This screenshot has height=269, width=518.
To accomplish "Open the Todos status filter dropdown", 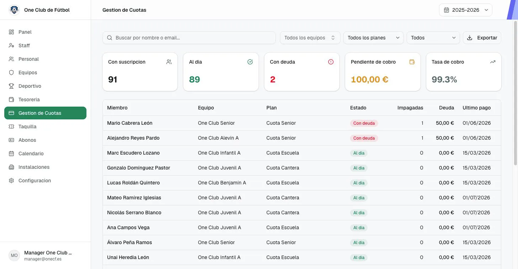I will [433, 38].
